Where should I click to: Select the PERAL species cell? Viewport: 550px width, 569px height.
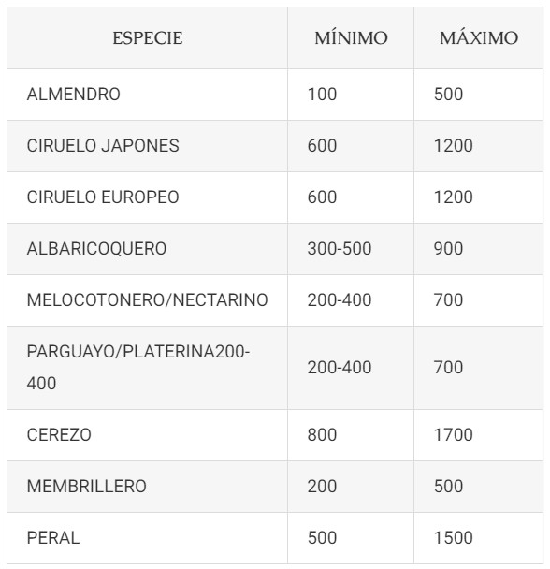point(147,538)
